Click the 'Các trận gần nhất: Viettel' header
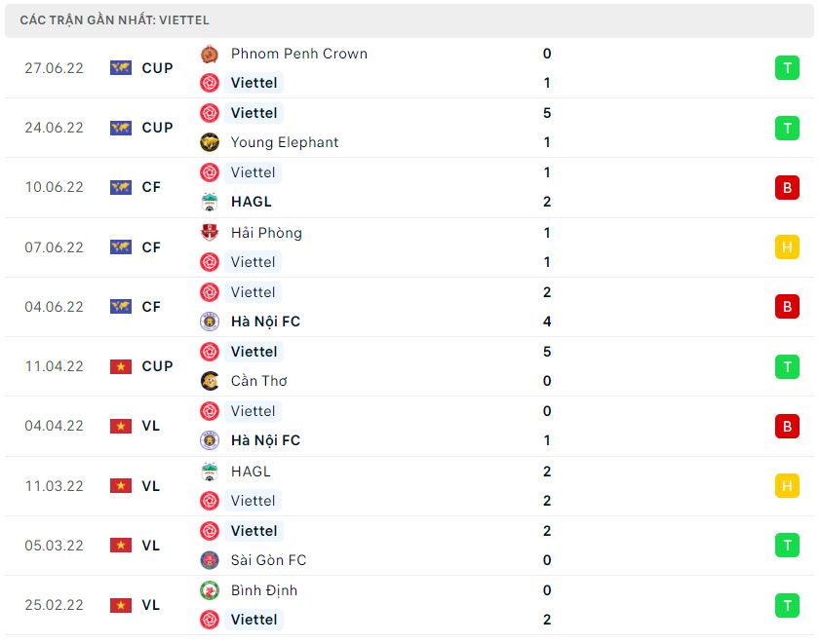This screenshot has width=820, height=643. 114,20
